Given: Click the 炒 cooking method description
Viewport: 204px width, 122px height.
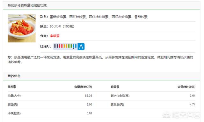Looking at the screenshot, I should [100, 60].
